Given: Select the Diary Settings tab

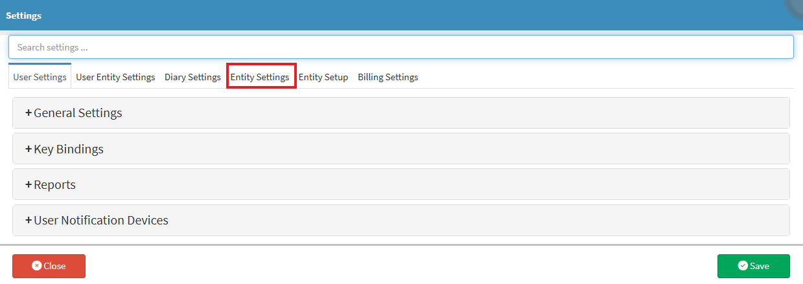Looking at the screenshot, I should pos(192,77).
